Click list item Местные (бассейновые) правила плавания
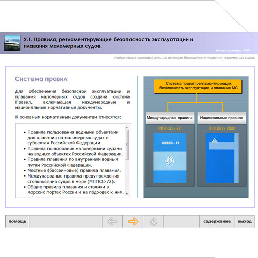Image resolution: width=258 pixels, height=258 pixels. (x=74, y=170)
